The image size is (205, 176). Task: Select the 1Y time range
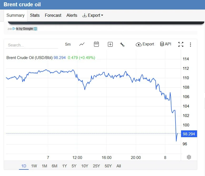pyautogui.click(x=64, y=166)
